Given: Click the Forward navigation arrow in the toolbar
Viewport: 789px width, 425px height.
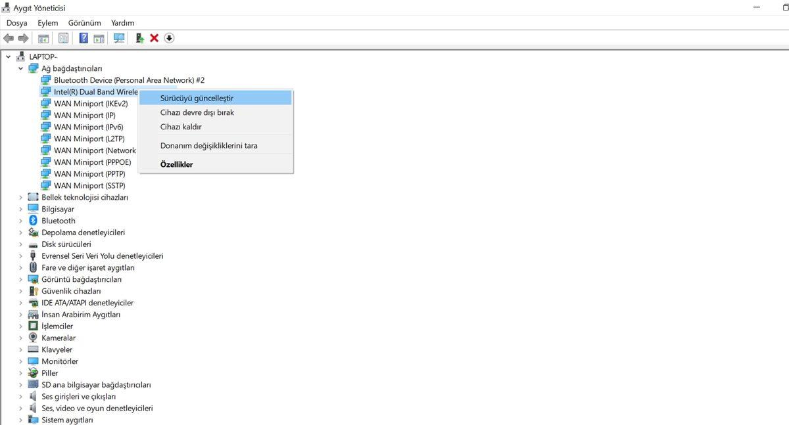Looking at the screenshot, I should 24,37.
